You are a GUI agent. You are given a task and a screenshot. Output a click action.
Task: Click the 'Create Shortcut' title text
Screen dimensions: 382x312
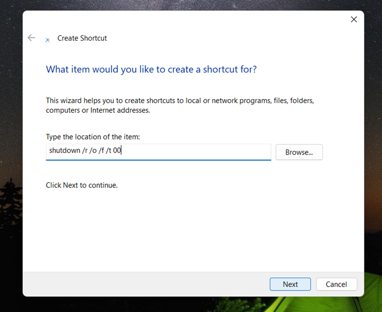click(82, 38)
